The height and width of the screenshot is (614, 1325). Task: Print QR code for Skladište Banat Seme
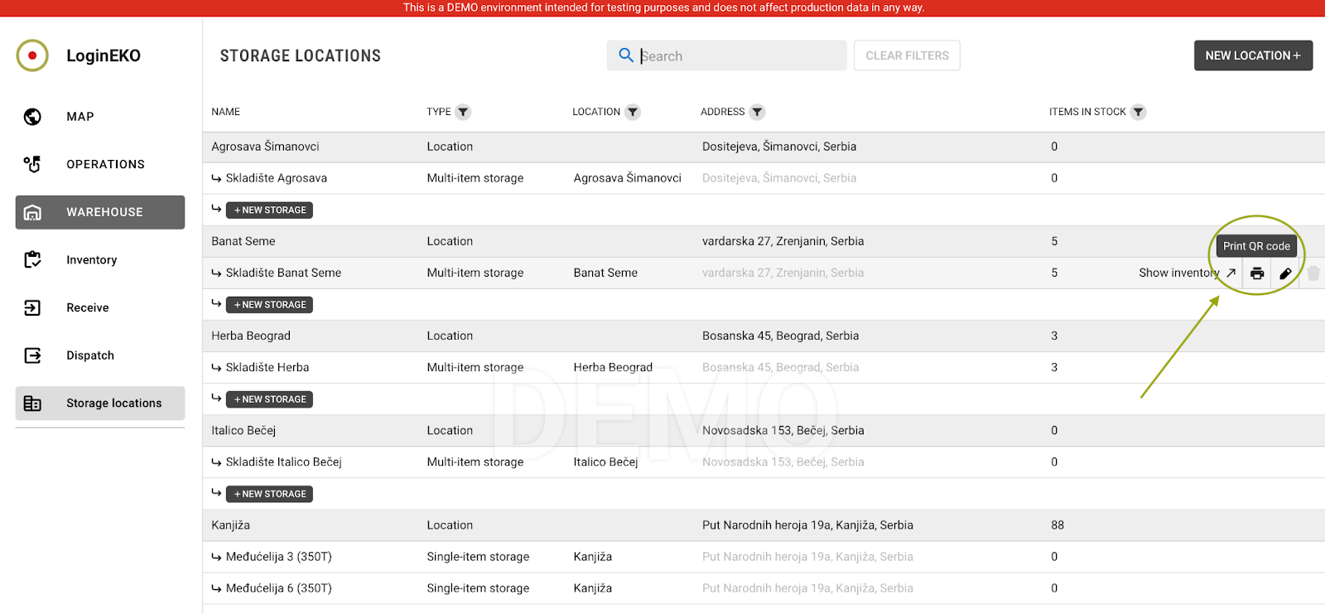click(x=1257, y=273)
